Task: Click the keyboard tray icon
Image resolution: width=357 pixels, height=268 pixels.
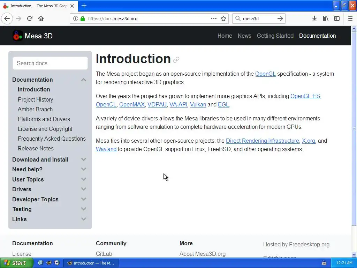Action: 324,263
